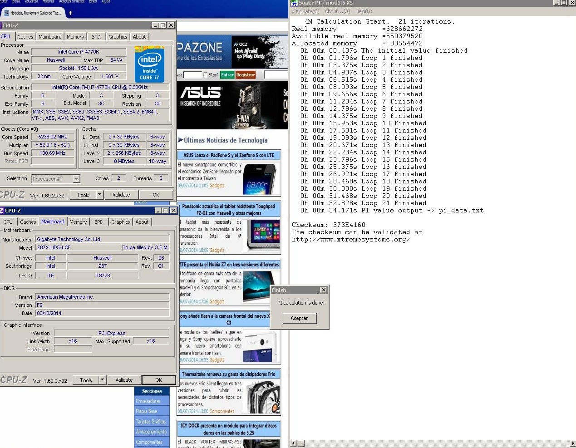Open the Calculate menu in Super PI
576x448 pixels.
(x=305, y=11)
